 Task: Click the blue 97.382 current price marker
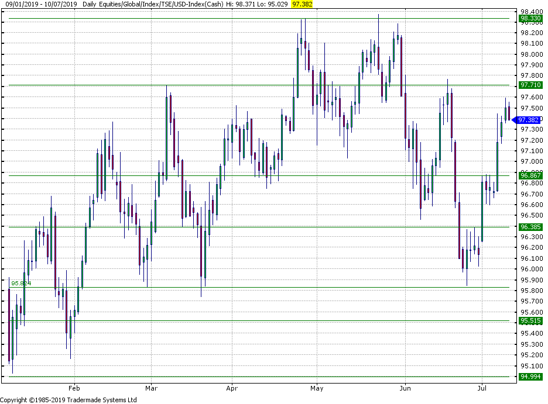529,120
